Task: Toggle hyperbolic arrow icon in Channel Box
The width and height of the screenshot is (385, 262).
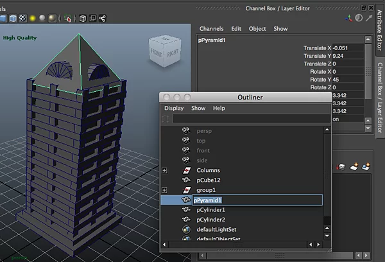Action: click(x=369, y=18)
